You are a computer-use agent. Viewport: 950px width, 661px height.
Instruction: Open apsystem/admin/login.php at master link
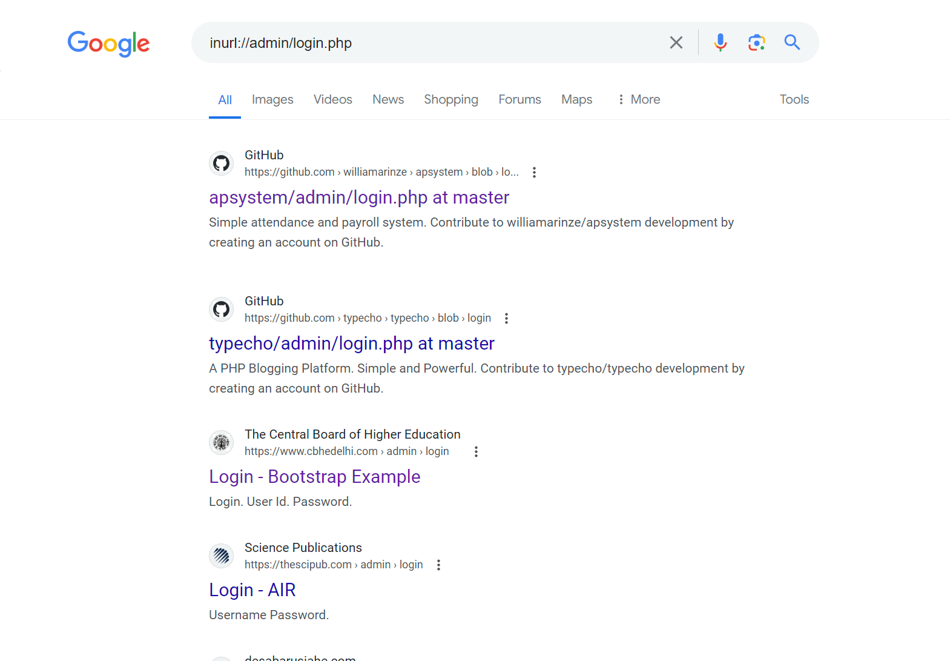pyautogui.click(x=359, y=198)
